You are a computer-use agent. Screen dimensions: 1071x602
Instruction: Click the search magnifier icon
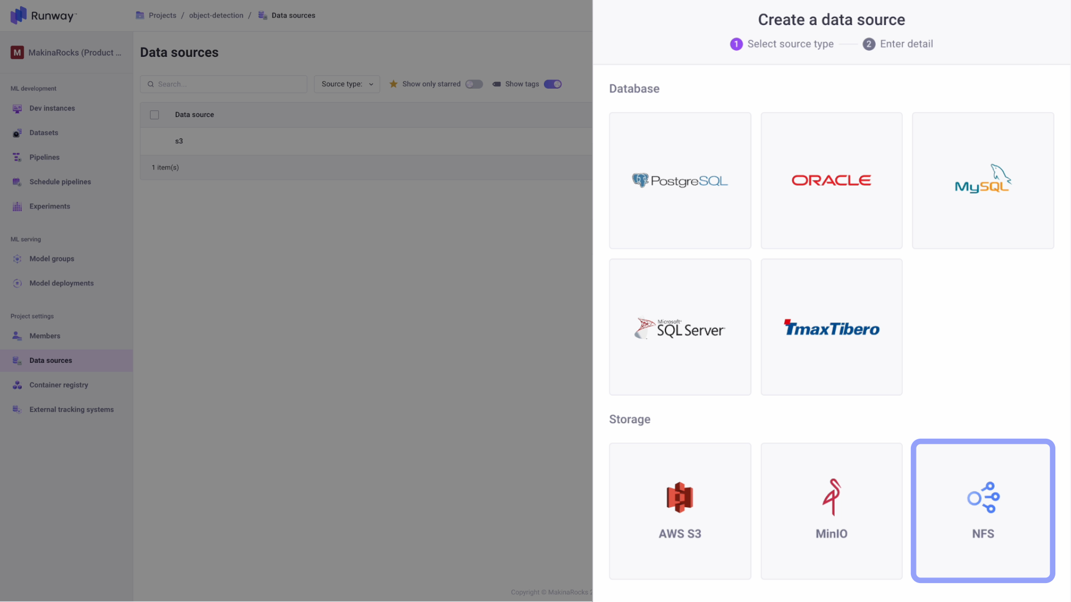tap(151, 84)
